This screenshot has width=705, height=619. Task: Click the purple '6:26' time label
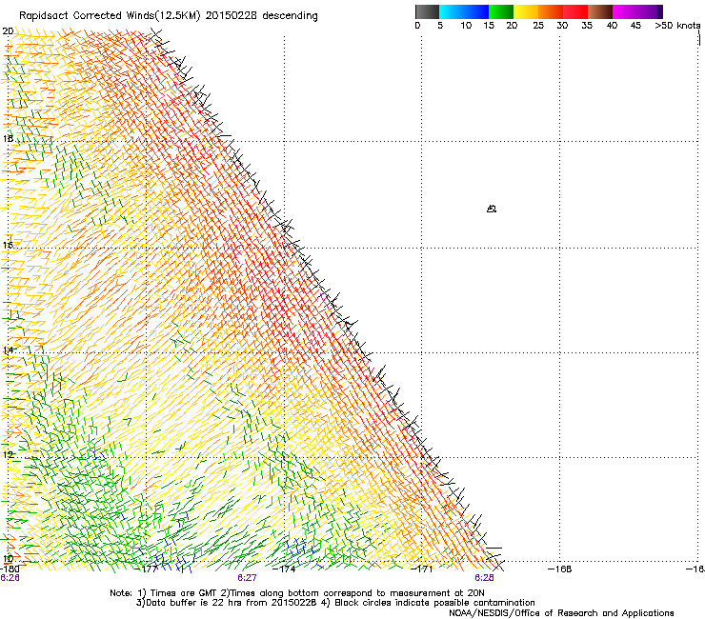pos(10,578)
